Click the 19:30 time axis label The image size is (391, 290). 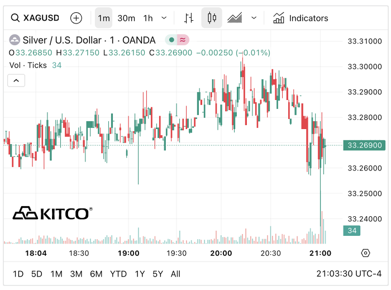click(177, 253)
